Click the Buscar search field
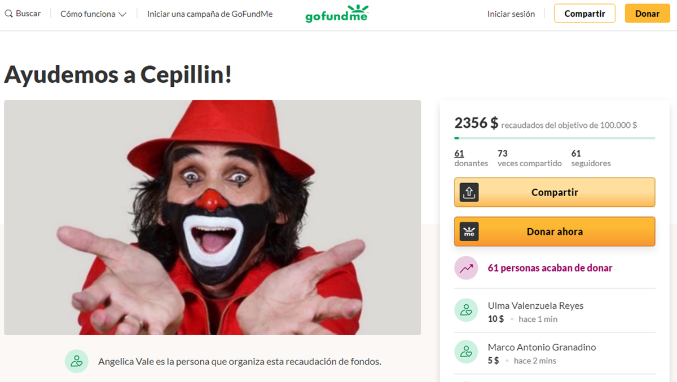Screen dimensions: 677x382 23,14
